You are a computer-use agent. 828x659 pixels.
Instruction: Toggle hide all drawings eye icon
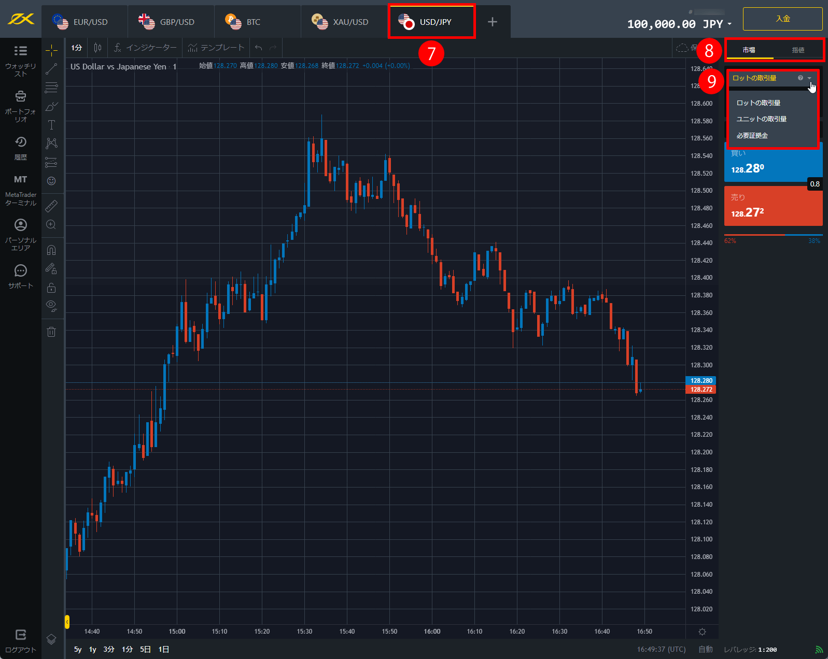click(51, 305)
